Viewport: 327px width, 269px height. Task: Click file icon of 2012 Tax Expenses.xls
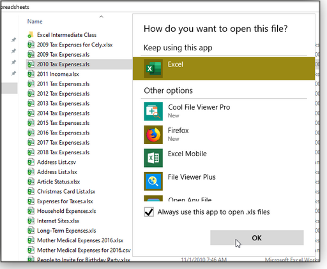pos(31,94)
